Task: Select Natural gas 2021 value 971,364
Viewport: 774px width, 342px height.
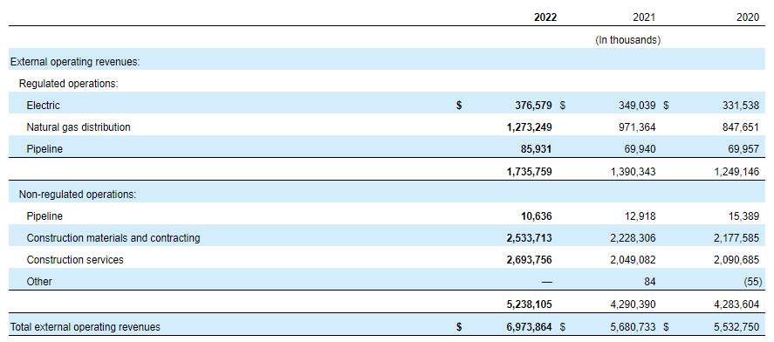Action: click(x=637, y=127)
